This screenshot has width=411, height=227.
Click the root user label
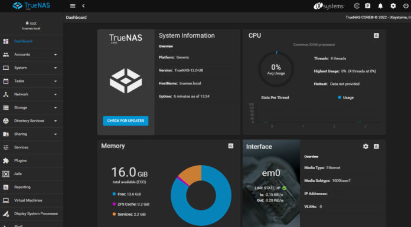[x=31, y=24]
